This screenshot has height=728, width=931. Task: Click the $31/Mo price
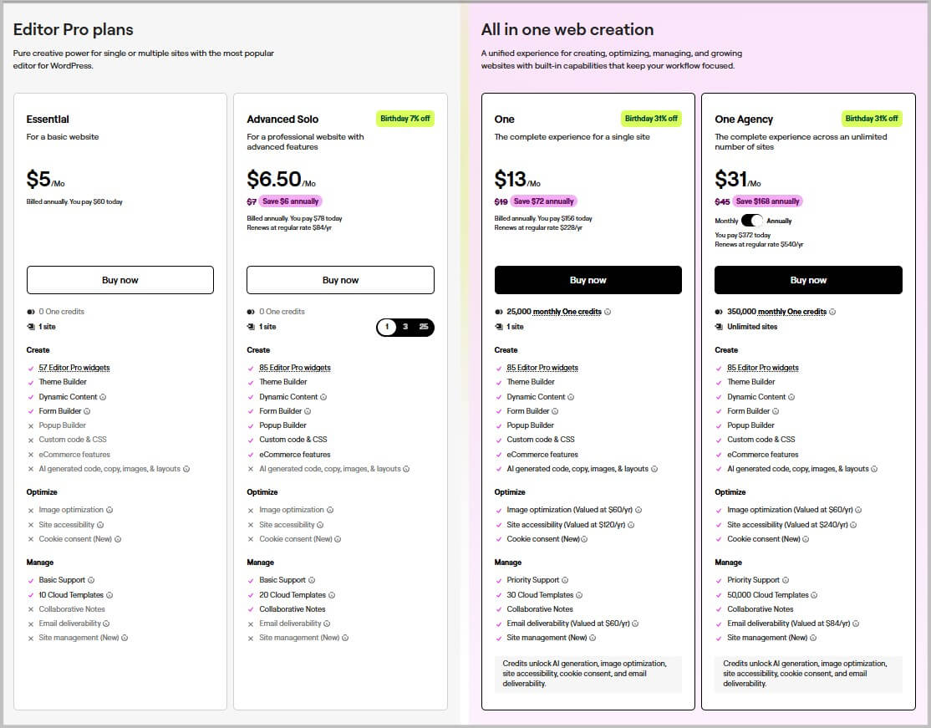click(x=737, y=179)
